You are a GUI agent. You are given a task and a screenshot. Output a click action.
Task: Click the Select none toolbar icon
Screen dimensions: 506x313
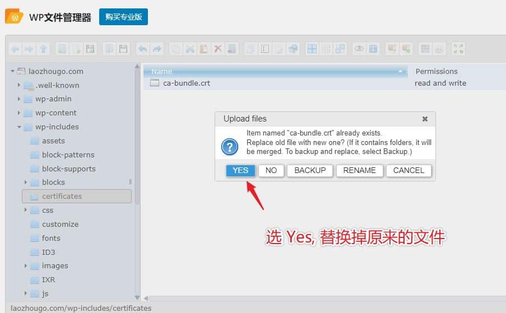click(x=326, y=49)
